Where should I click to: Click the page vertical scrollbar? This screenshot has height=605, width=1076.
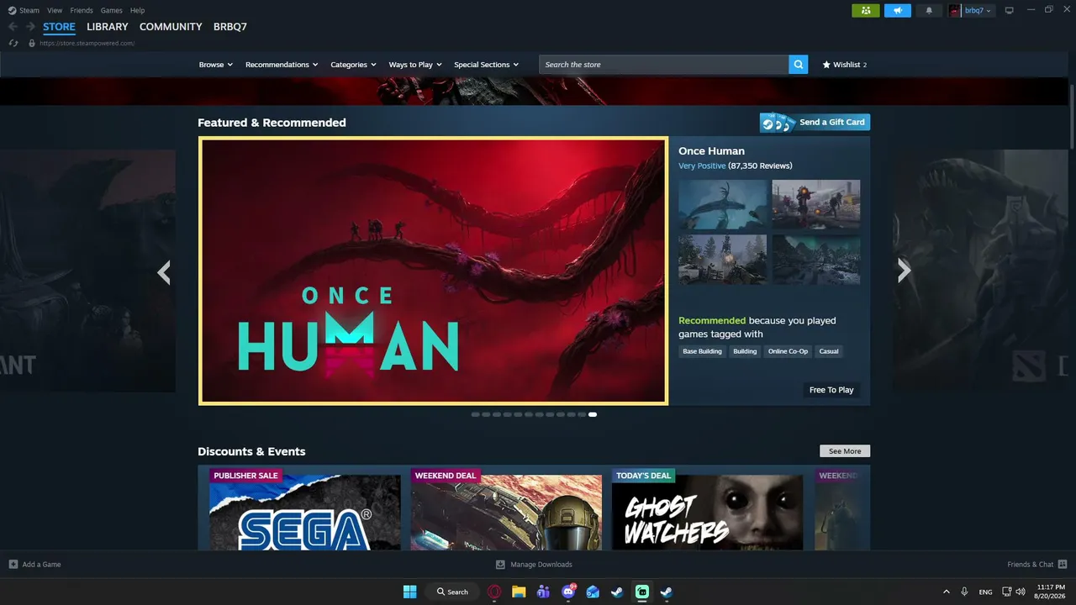[1072, 117]
